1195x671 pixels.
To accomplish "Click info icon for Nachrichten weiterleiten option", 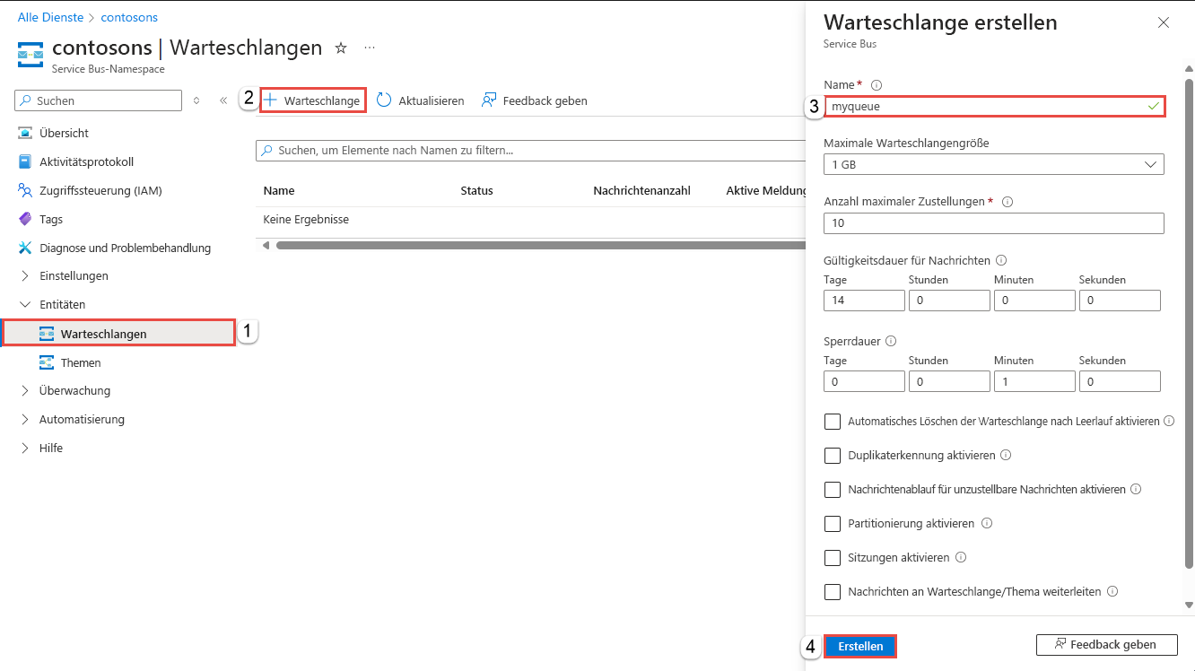I will click(x=1112, y=591).
